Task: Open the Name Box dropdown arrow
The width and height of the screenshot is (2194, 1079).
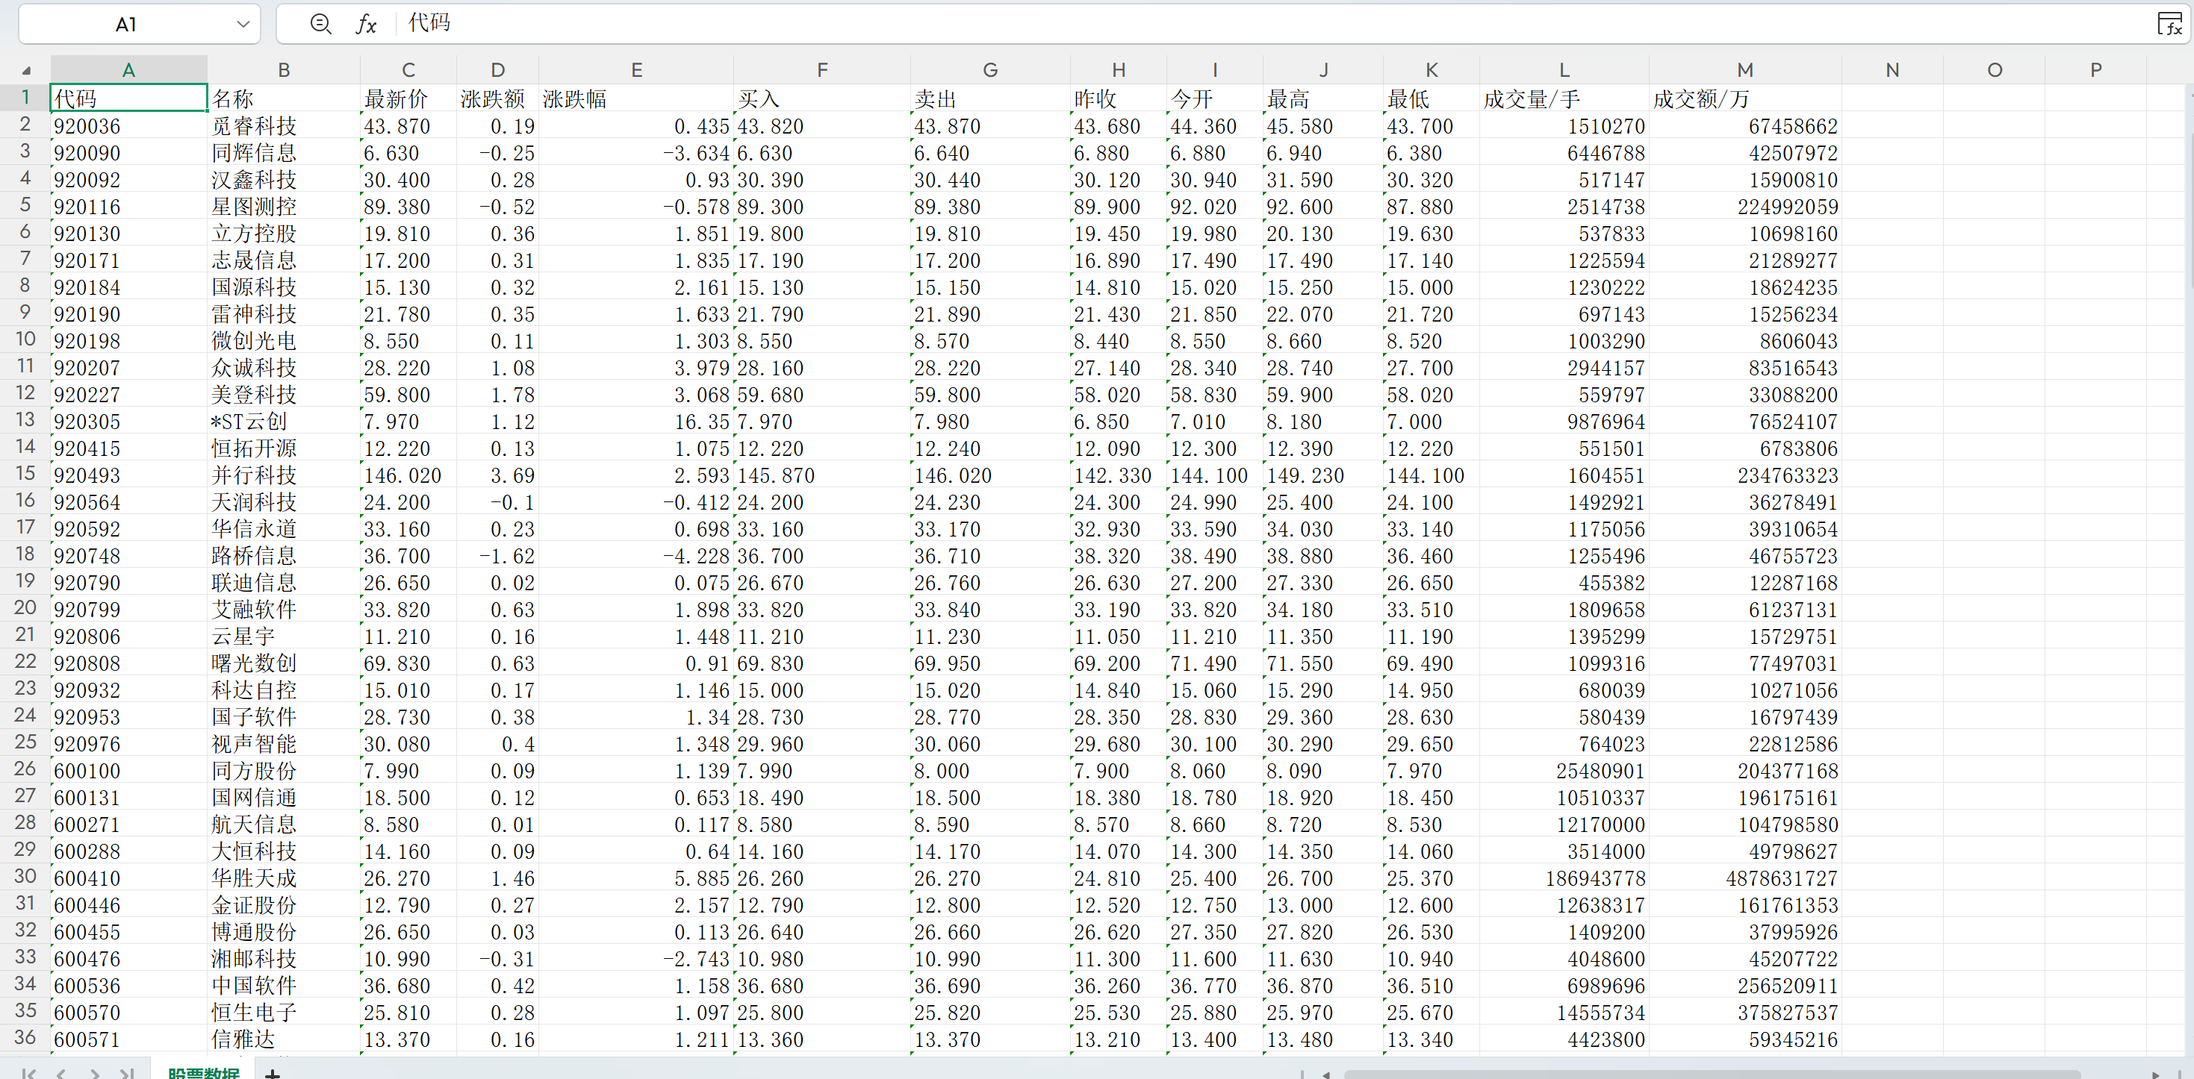Action: (x=243, y=24)
